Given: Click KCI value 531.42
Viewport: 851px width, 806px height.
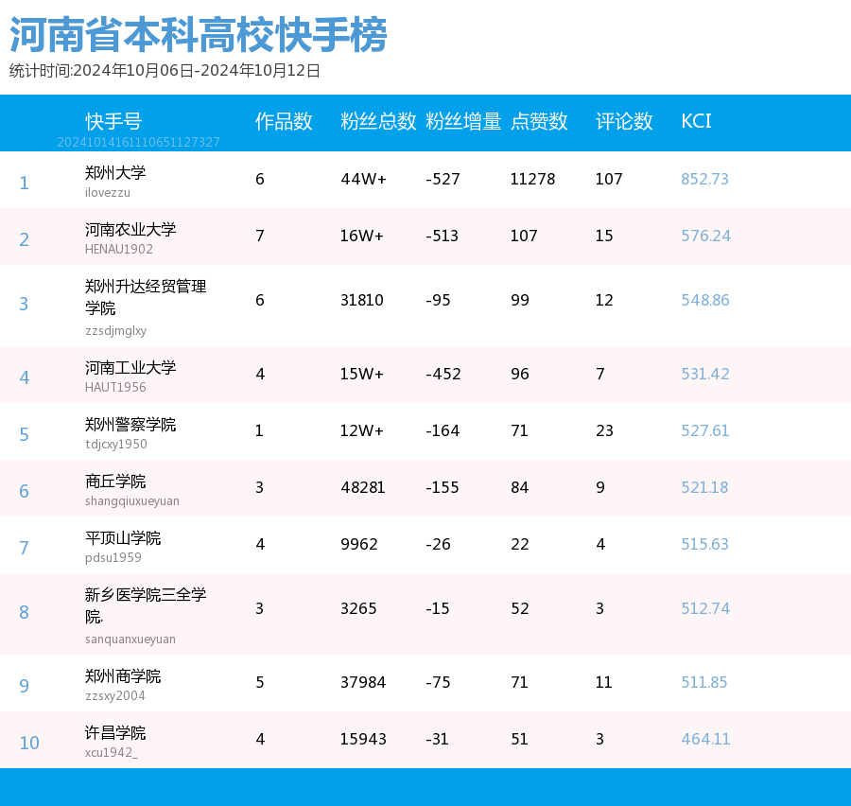Looking at the screenshot, I should pyautogui.click(x=705, y=374).
